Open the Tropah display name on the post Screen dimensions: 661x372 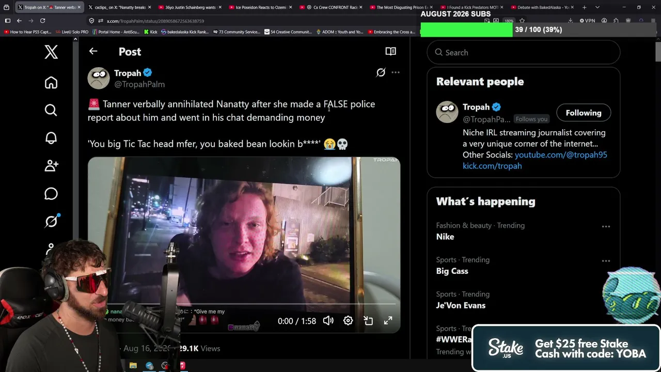(x=128, y=73)
